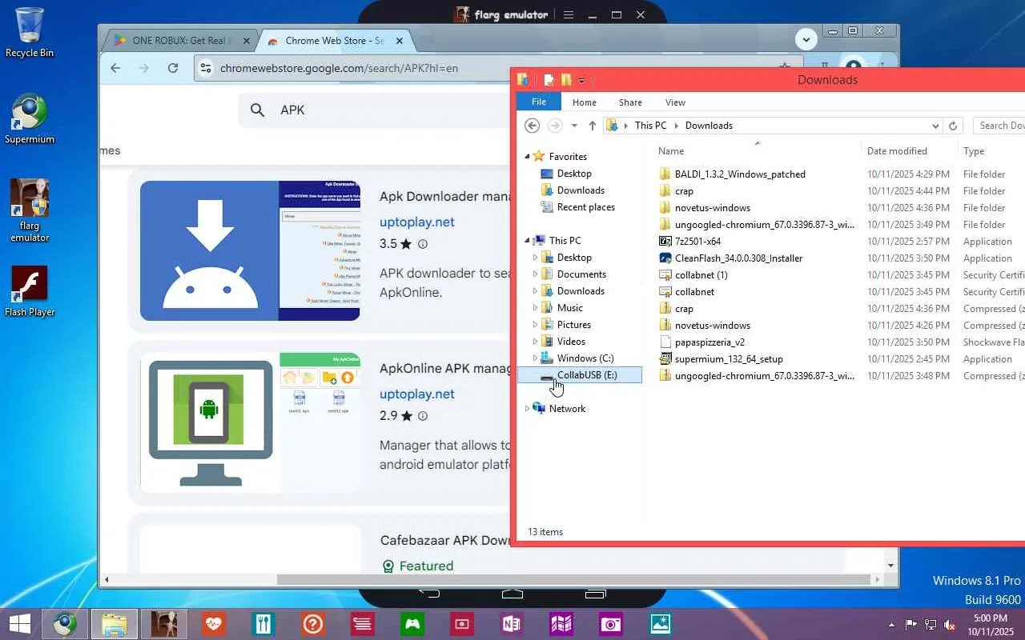This screenshot has height=640, width=1025.
Task: Expand the Windows (C:) drive node
Action: click(x=535, y=358)
